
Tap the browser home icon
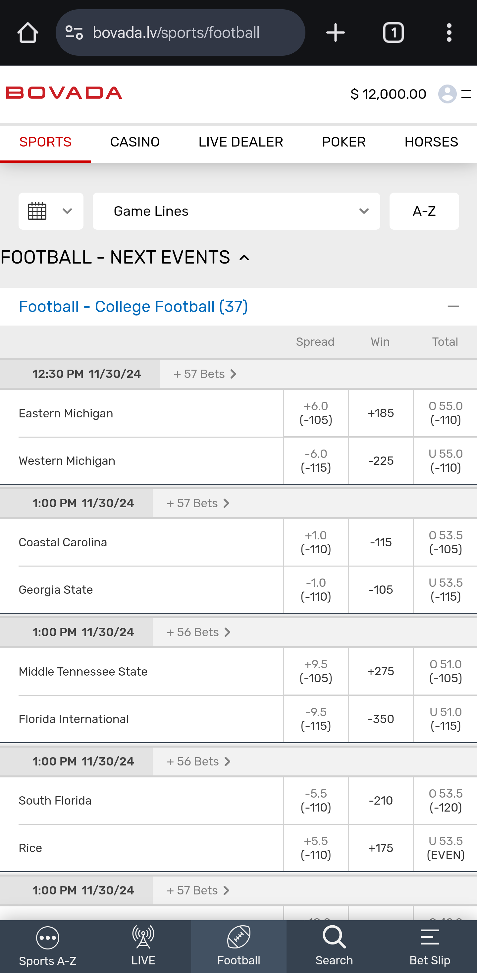27,32
